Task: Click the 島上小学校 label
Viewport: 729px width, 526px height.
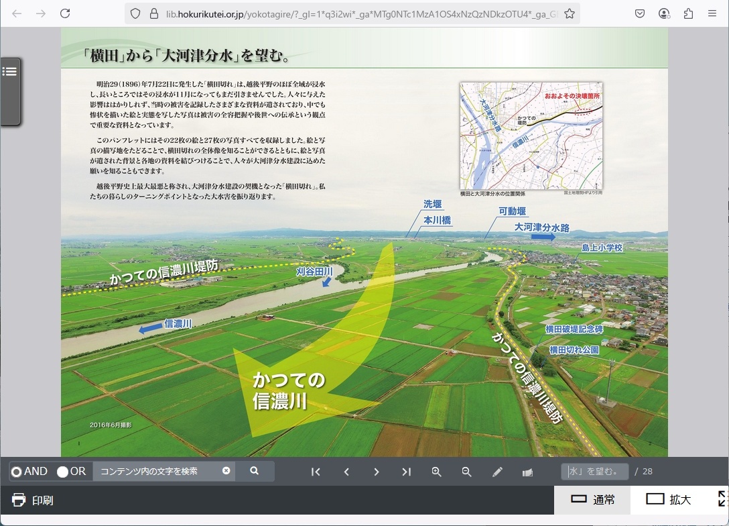Action: pyautogui.click(x=602, y=248)
